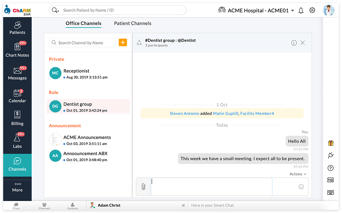This screenshot has height=213, width=342.
Task: Click the Steven Antonio link
Action: (x=184, y=113)
